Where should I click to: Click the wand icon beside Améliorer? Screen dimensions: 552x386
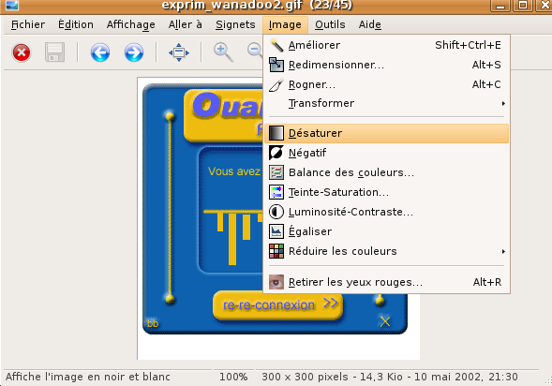point(276,45)
